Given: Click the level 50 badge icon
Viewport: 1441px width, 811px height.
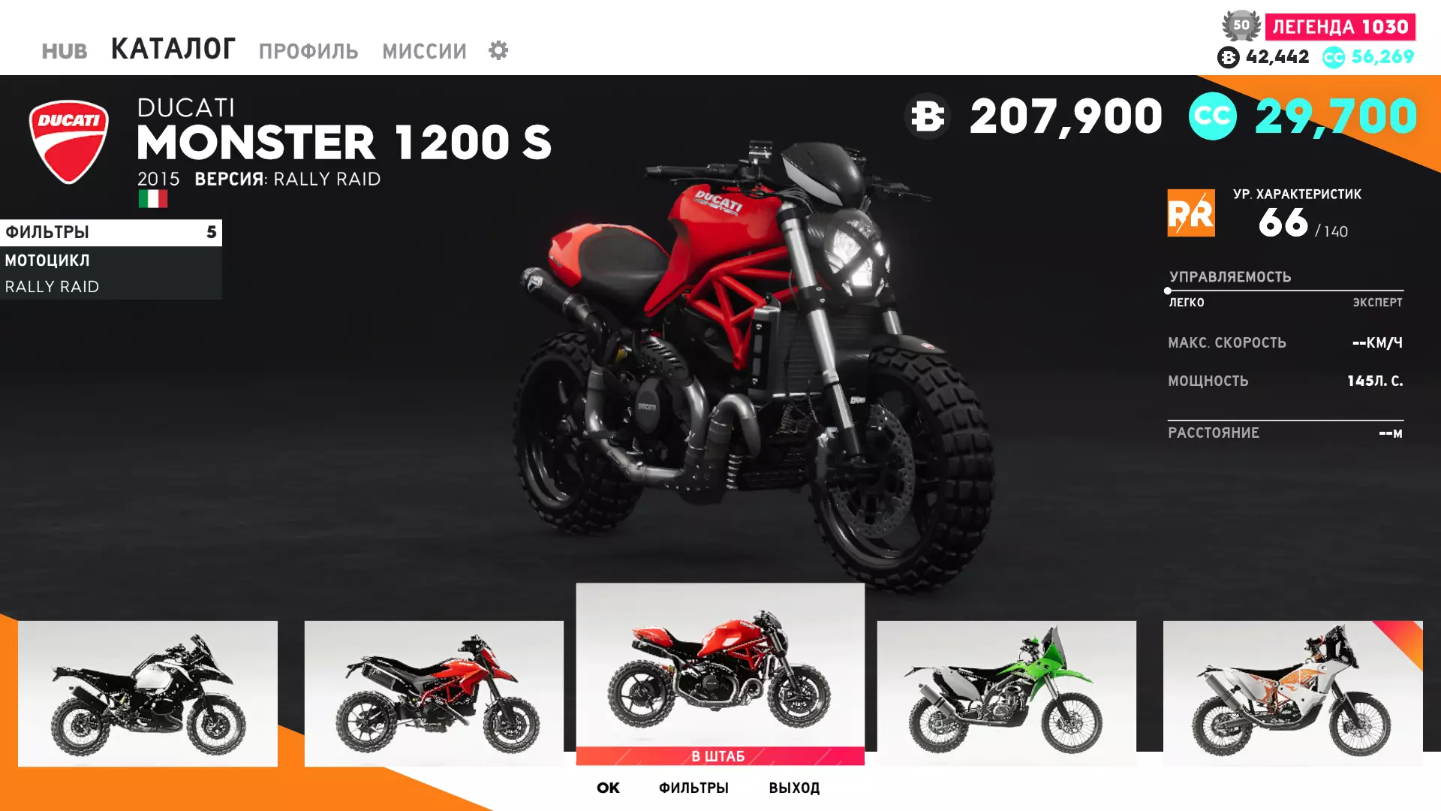Looking at the screenshot, I should 1241,26.
